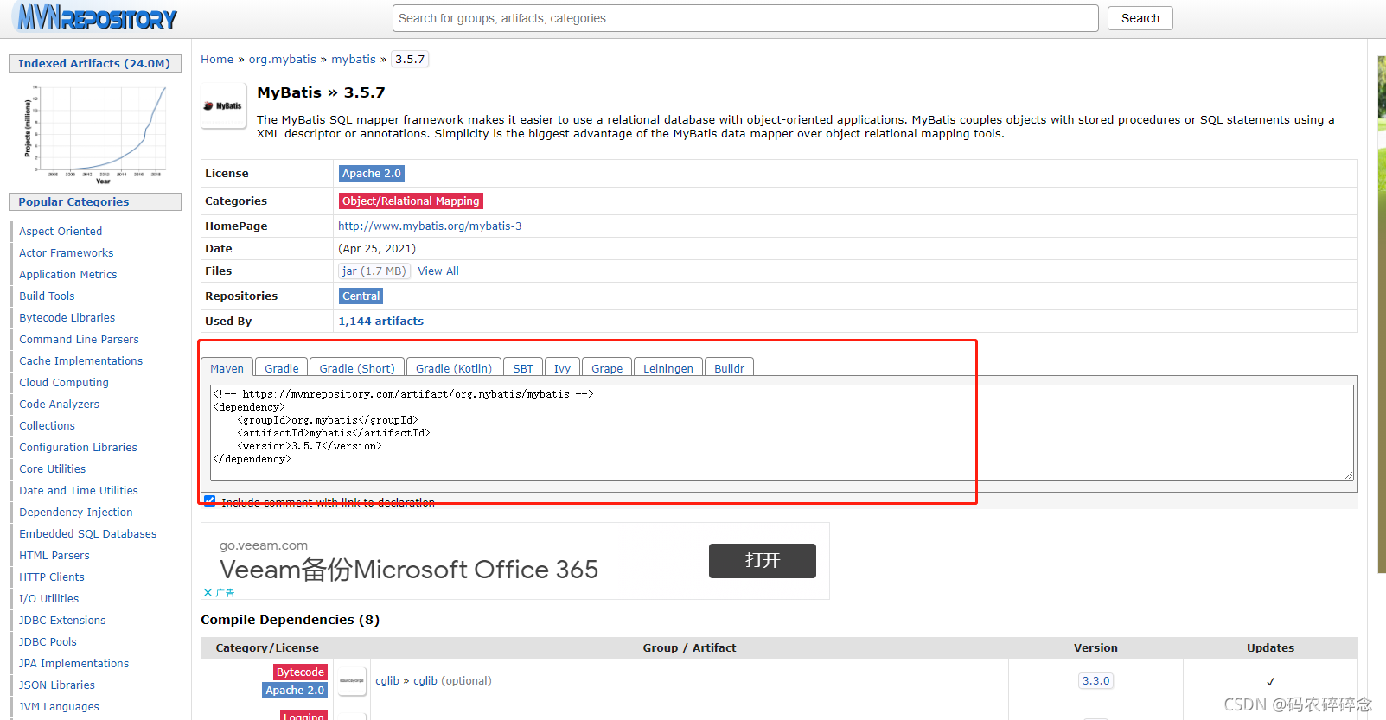Click the MVNRepository logo
Viewport: 1386px width, 720px height.
pyautogui.click(x=97, y=17)
